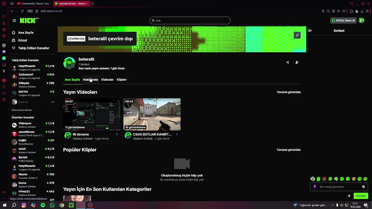This screenshot has width=372, height=209.
Task: Expand Daha Fazla Göster in followed channels
Action: pyautogui.click(x=22, y=110)
